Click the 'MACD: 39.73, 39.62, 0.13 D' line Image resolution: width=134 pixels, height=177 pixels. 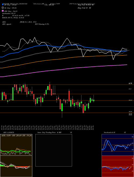coord(13,18)
